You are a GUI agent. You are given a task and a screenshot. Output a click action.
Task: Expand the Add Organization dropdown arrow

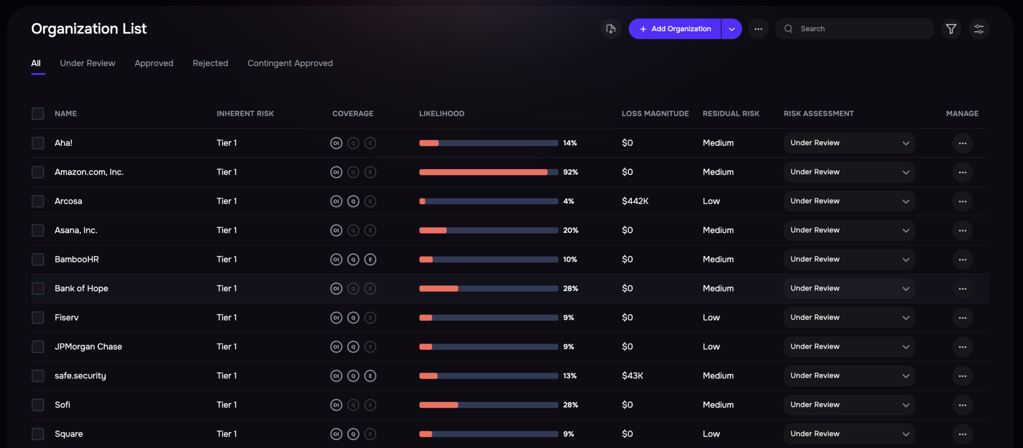[731, 29]
